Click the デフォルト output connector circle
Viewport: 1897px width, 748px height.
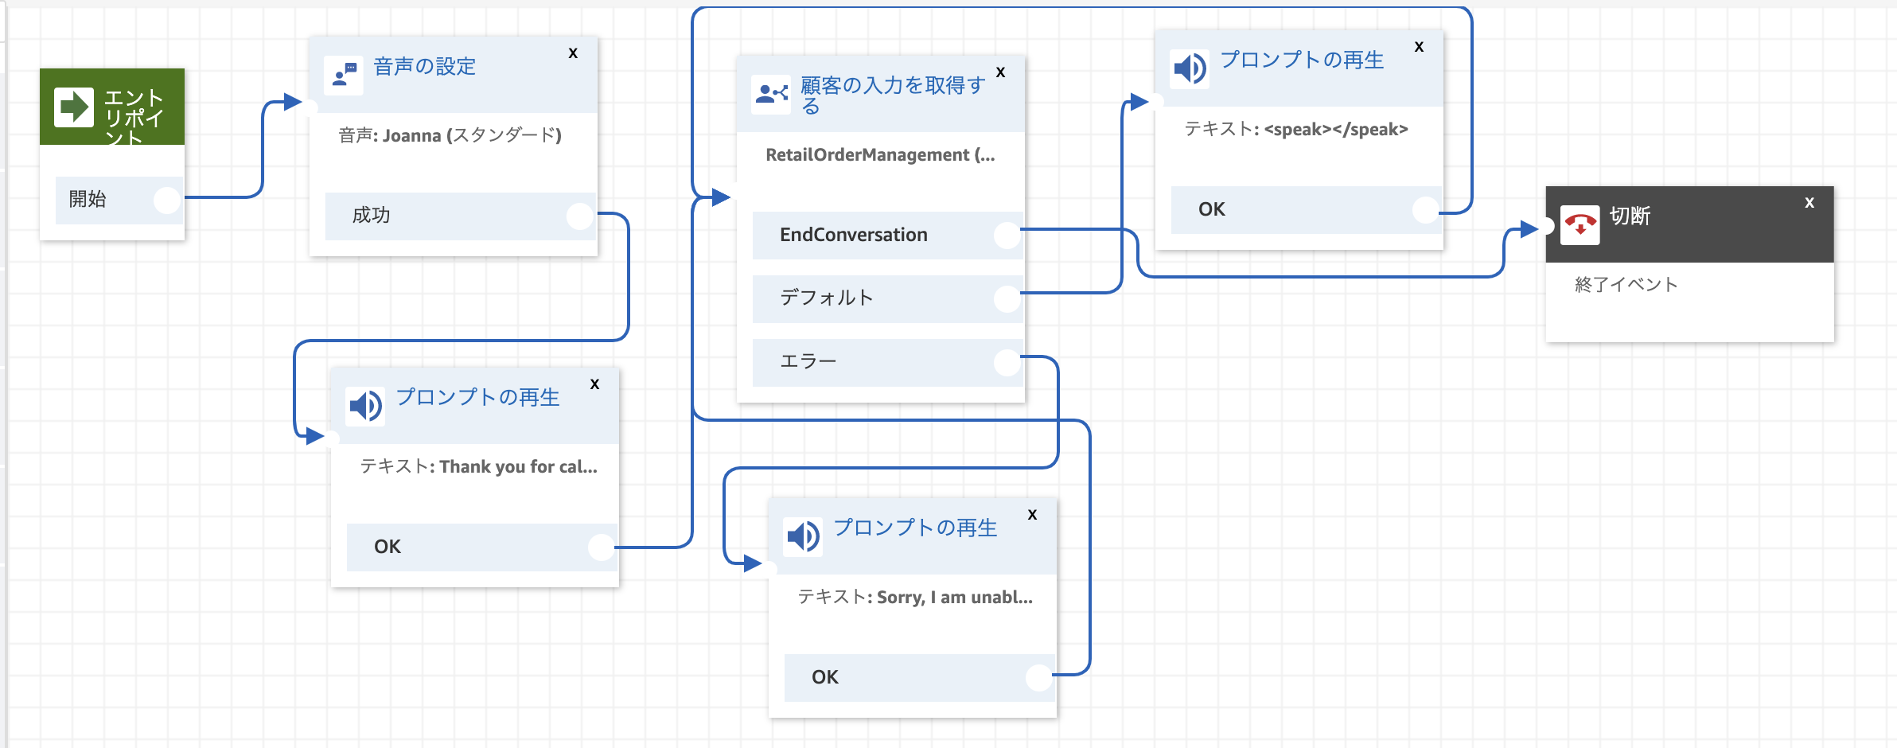1007,298
